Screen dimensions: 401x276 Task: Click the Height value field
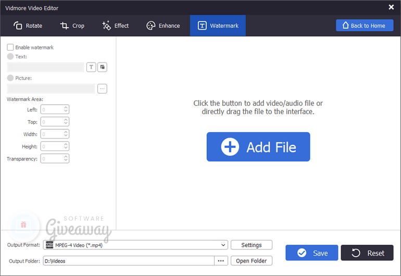55,146
